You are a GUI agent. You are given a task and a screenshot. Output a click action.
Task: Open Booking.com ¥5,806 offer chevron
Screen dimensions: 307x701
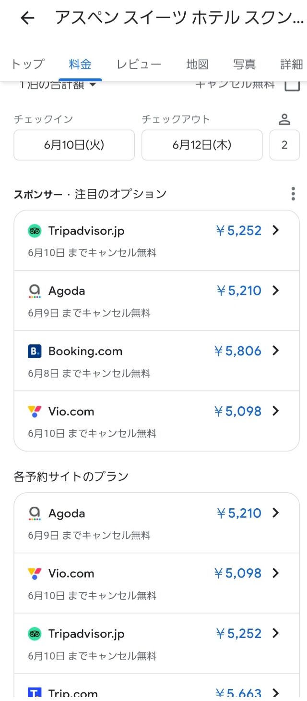275,351
